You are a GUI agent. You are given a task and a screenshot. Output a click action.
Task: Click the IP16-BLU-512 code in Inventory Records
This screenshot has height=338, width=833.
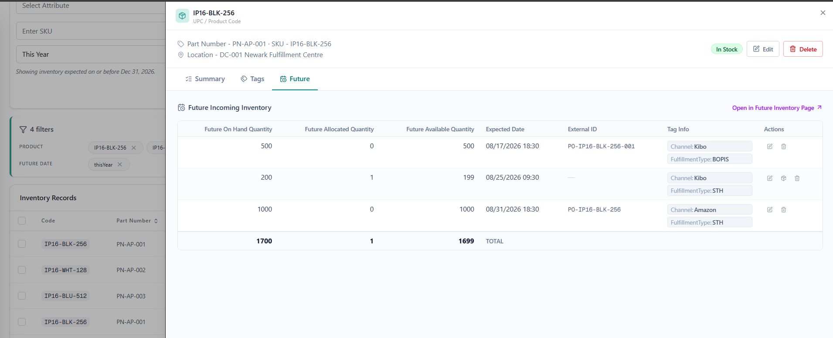click(x=65, y=296)
